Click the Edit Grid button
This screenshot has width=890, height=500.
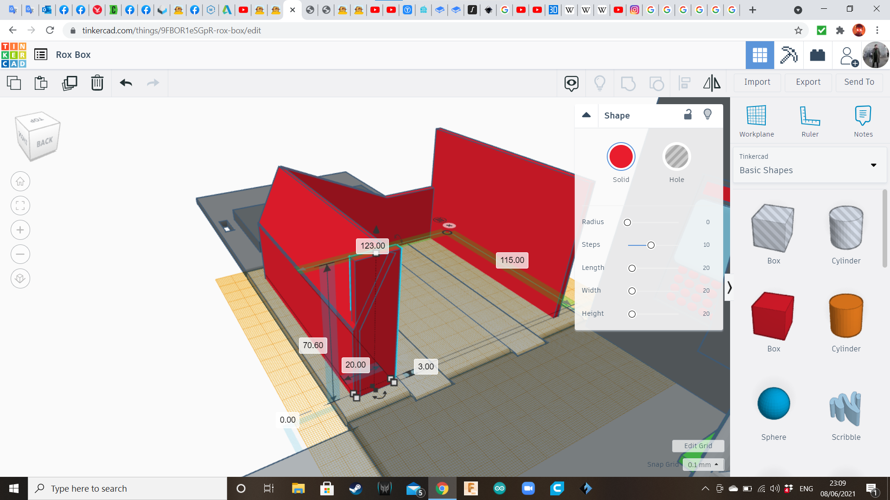coord(698,446)
